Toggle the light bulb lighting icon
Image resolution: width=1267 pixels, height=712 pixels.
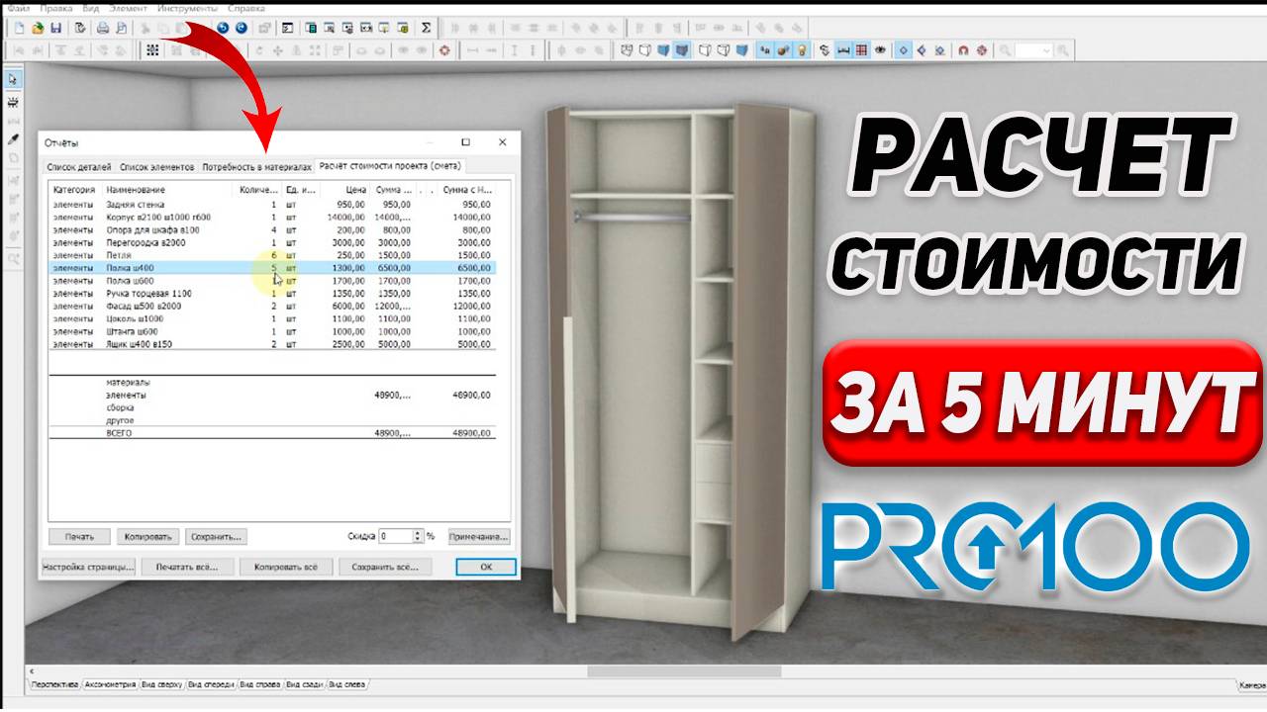click(802, 49)
